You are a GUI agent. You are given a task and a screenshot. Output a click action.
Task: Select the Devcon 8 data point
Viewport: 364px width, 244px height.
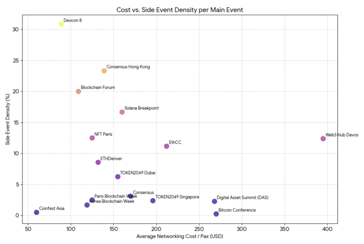pos(61,25)
